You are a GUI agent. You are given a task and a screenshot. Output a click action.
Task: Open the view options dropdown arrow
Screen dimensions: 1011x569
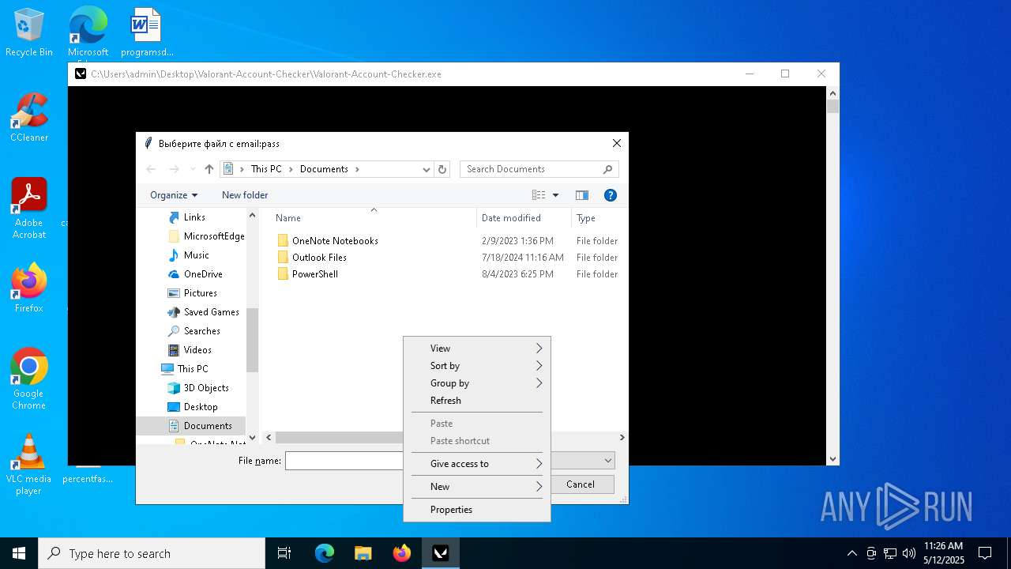555,195
